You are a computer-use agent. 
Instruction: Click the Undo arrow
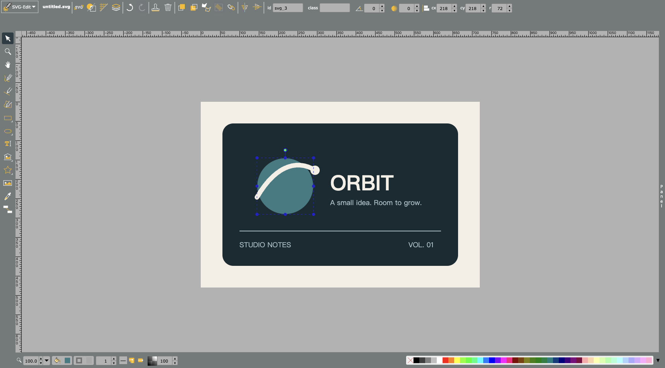tap(130, 7)
